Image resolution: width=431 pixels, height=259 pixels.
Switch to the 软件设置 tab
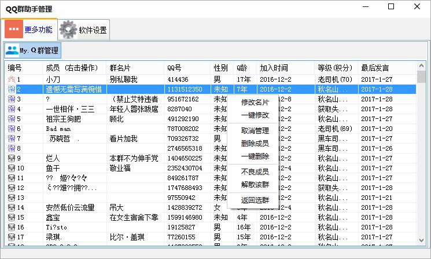(x=84, y=30)
